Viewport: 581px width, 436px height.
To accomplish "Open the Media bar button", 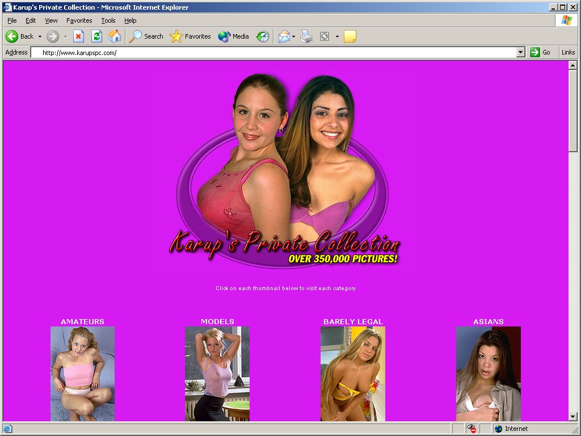I will point(233,36).
